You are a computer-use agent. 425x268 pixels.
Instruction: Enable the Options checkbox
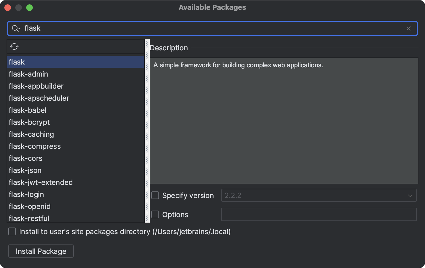tap(155, 214)
